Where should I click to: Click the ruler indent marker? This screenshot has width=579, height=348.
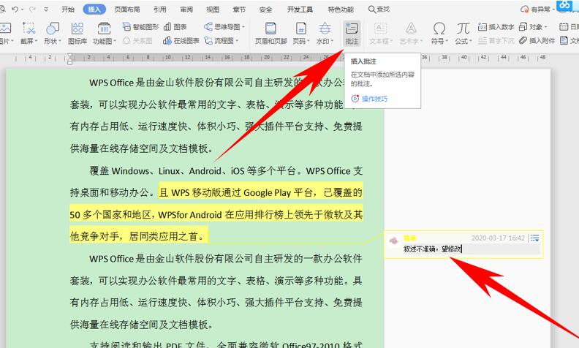[69, 58]
